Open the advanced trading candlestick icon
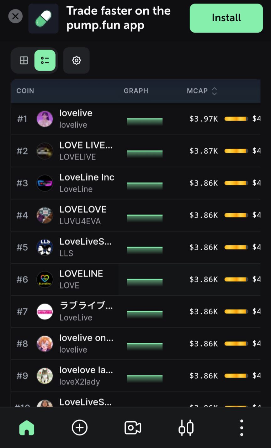The image size is (271, 448). click(x=186, y=428)
